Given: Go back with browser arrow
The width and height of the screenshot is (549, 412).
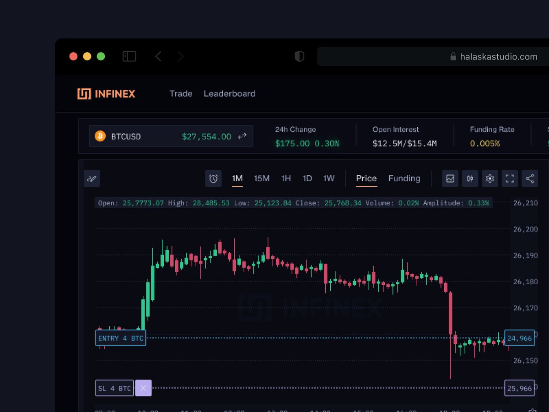Looking at the screenshot, I should click(x=158, y=56).
